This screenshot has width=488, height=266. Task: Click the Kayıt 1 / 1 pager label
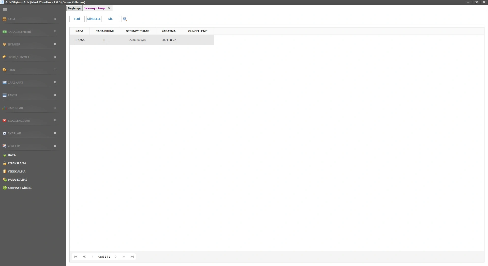point(104,257)
